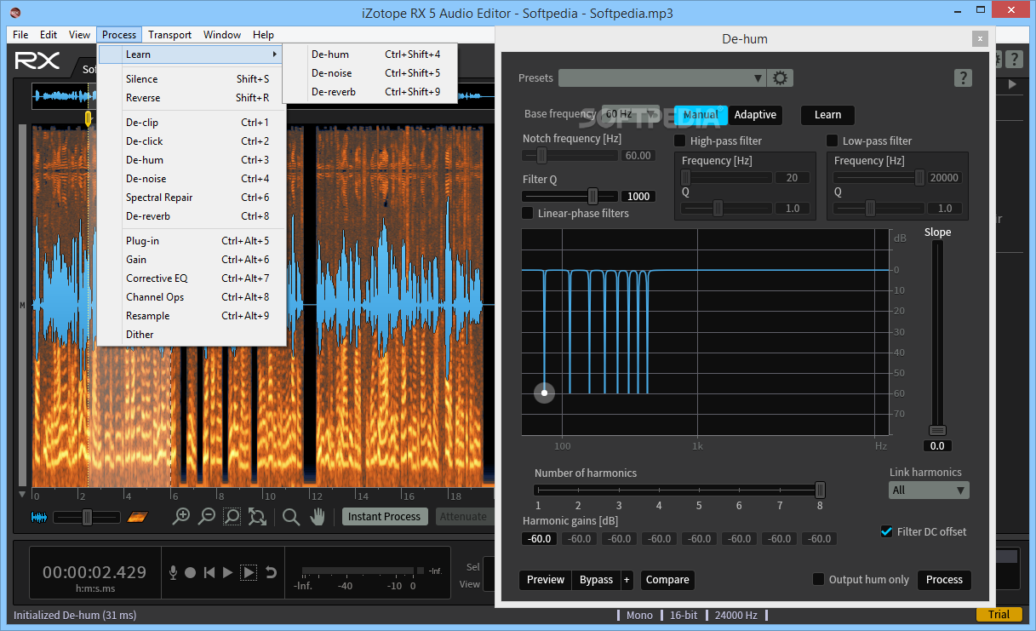Click the zoom to selection icon
Screen dimensions: 1036x631
coord(232,516)
